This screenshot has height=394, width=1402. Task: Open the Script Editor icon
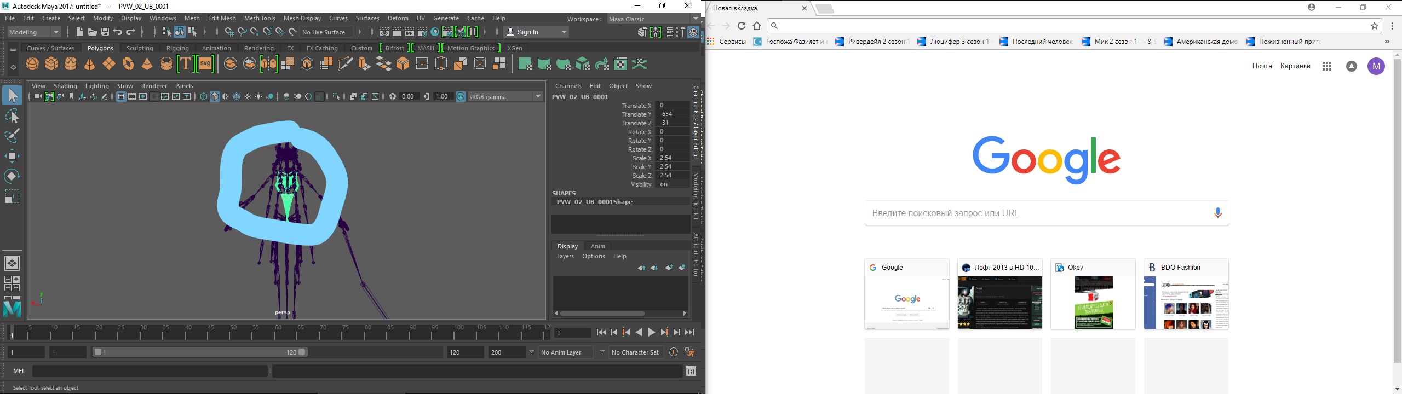coord(691,372)
